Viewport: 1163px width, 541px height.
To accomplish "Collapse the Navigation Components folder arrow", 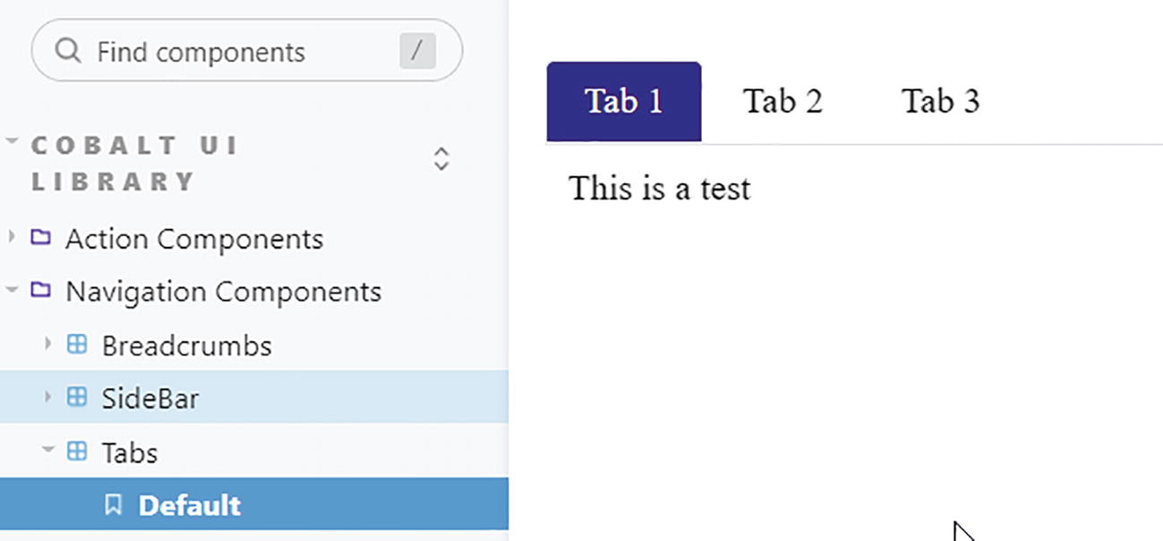I will (x=12, y=291).
